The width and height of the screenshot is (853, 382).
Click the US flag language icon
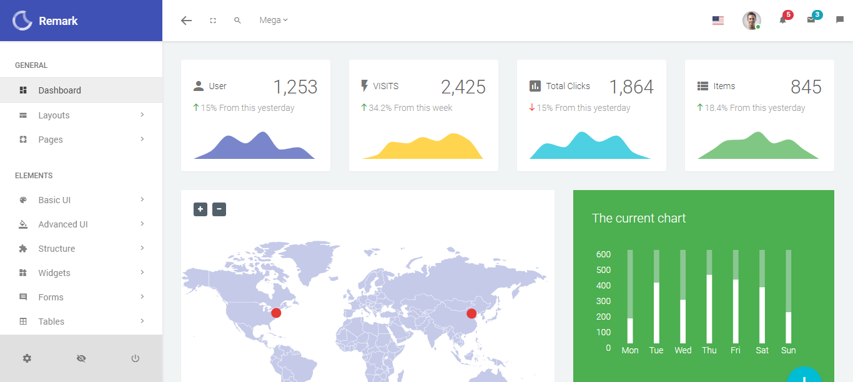(717, 21)
